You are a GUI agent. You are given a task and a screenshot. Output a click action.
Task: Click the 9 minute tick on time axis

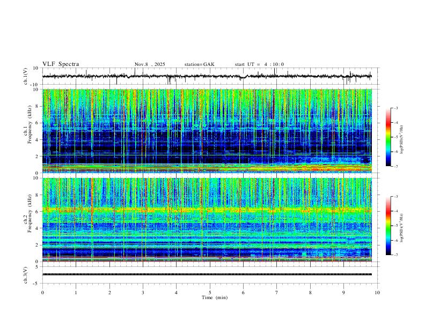343,293
